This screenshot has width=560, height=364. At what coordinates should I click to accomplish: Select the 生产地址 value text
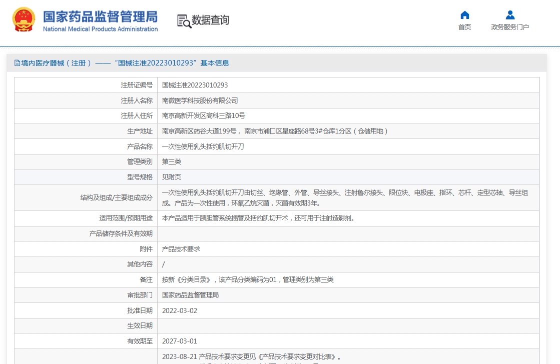click(275, 131)
